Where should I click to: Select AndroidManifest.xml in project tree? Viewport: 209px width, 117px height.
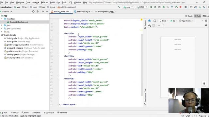[x=19, y=22]
